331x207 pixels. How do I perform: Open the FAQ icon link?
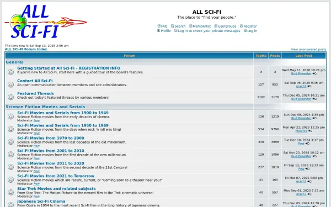159,26
